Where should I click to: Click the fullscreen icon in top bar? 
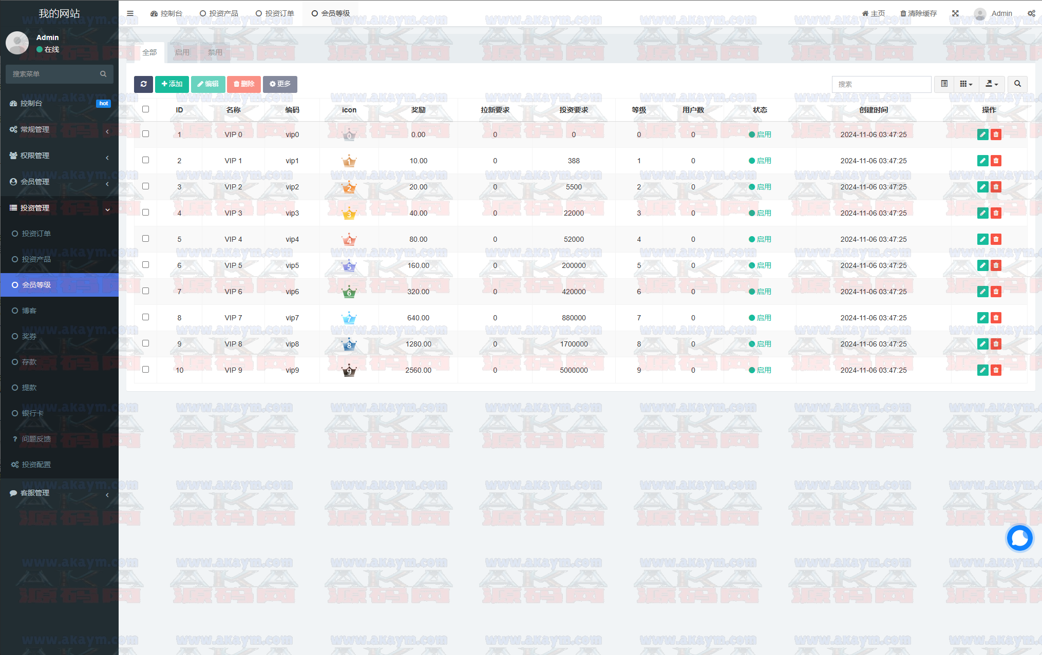point(955,13)
